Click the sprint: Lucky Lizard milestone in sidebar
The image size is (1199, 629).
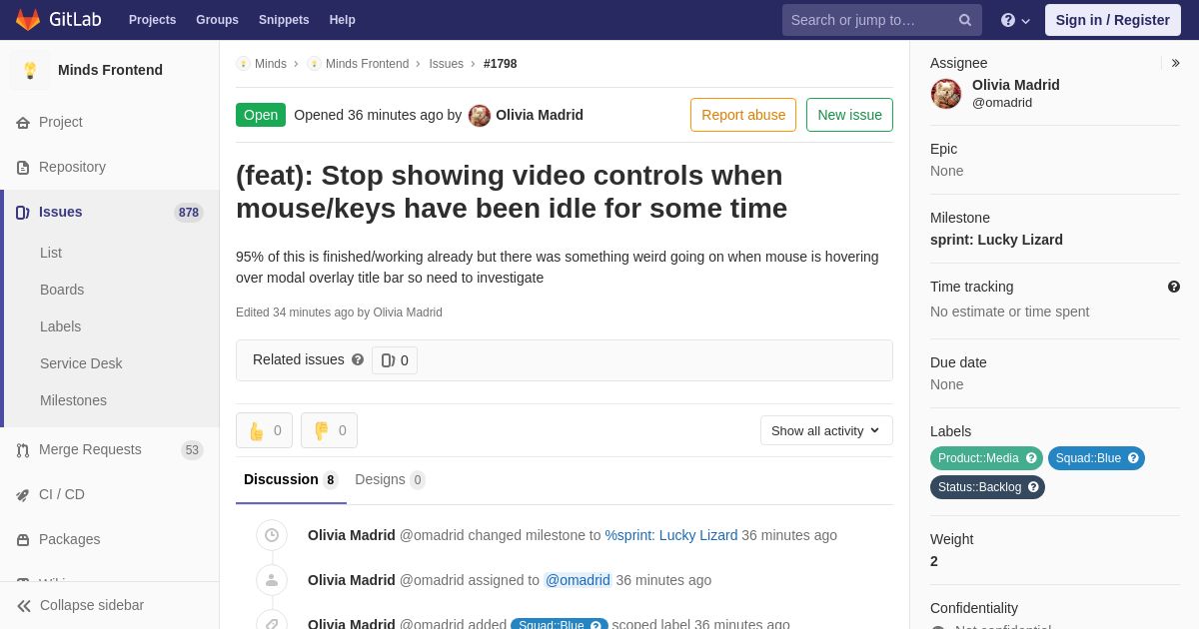point(996,240)
